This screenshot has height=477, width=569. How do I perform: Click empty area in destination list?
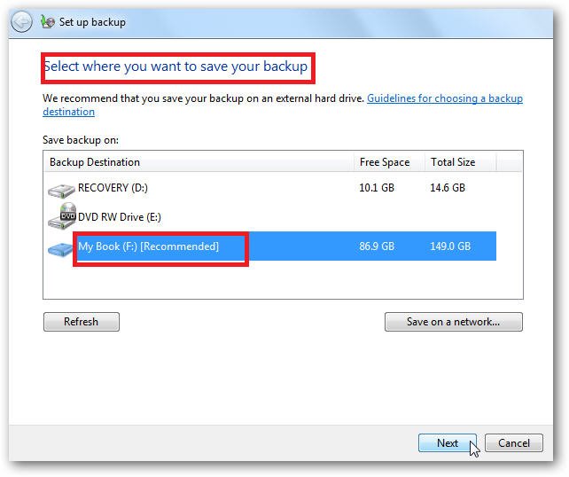(x=283, y=280)
